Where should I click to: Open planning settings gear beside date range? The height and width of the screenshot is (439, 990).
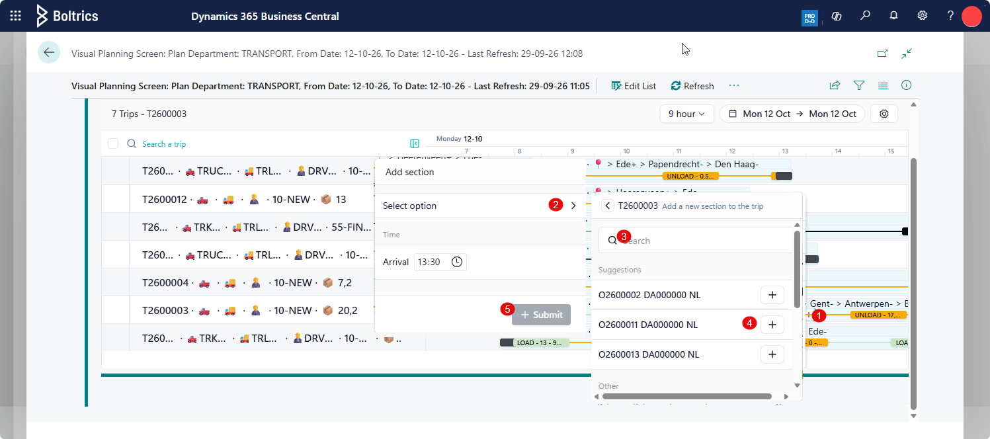884,114
